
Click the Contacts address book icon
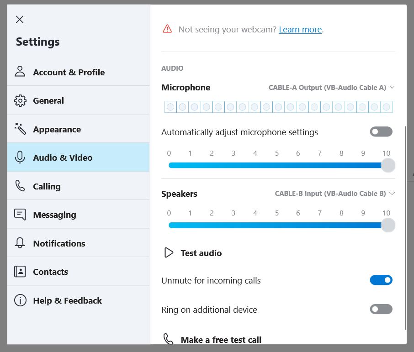pyautogui.click(x=19, y=271)
